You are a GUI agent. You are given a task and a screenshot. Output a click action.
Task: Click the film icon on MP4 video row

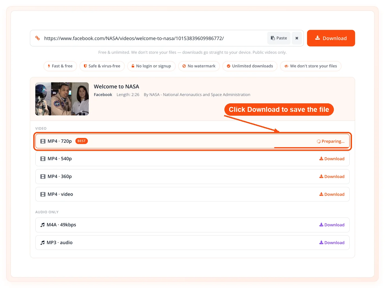click(43, 194)
